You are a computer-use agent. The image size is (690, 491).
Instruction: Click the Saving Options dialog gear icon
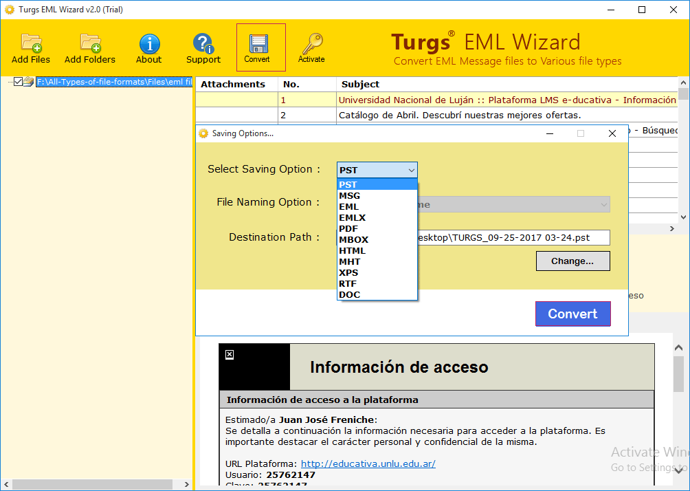coord(203,133)
